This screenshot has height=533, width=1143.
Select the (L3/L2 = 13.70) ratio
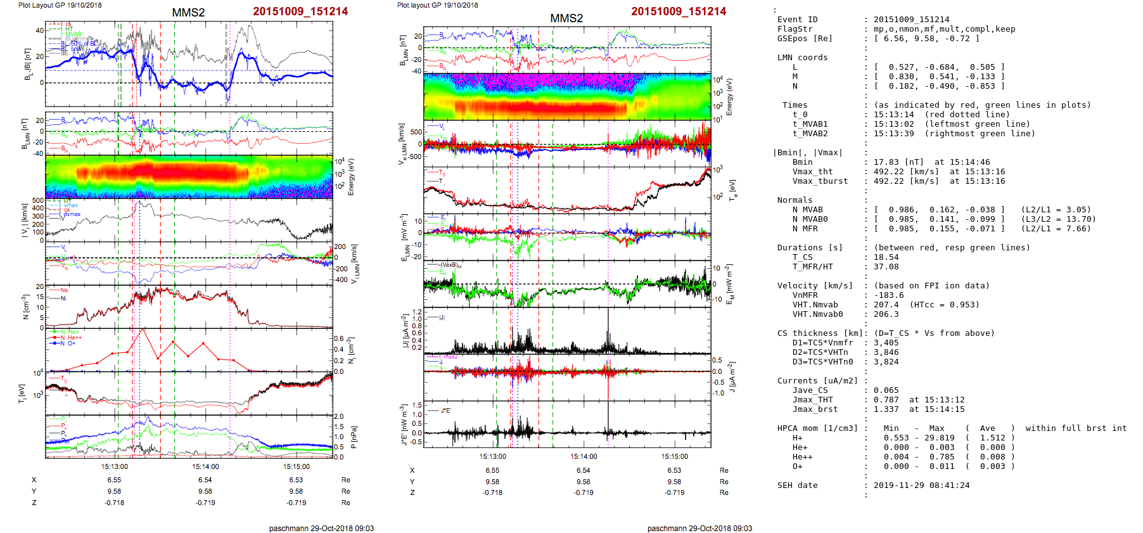coord(1059,219)
